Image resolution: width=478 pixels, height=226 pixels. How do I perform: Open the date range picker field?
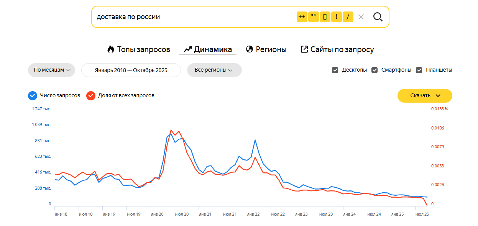coord(131,70)
